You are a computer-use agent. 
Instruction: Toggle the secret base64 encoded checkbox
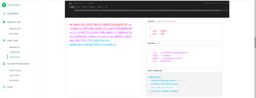point(152,92)
